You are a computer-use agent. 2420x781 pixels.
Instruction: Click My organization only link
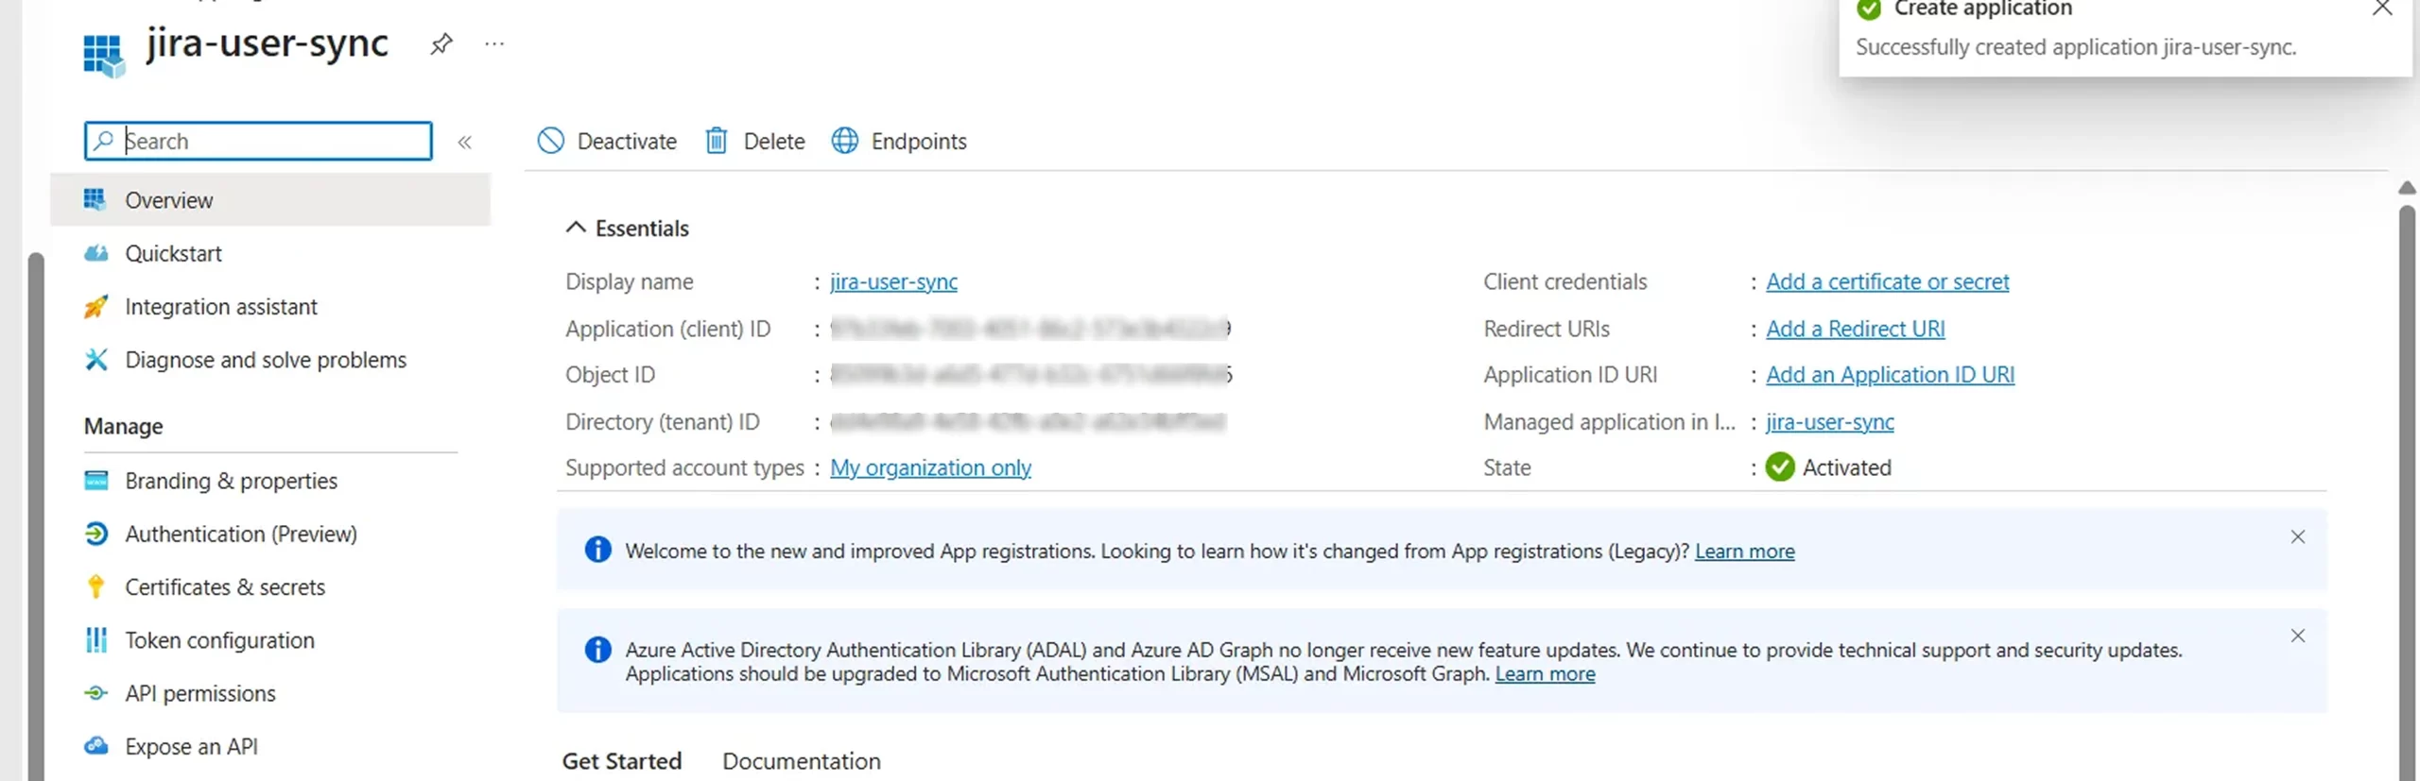pos(930,467)
